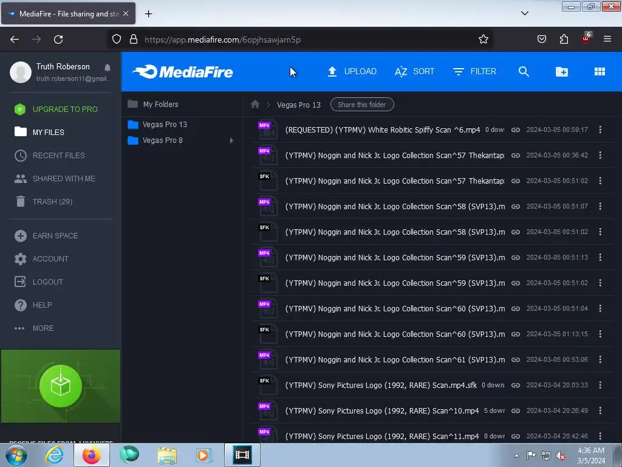The width and height of the screenshot is (622, 467).
Task: Open options menu for file dated 00:36:42
Action: tap(600, 155)
